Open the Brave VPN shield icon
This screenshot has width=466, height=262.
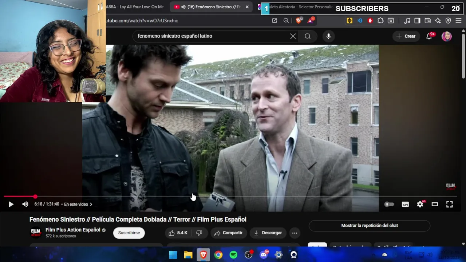pos(448,21)
